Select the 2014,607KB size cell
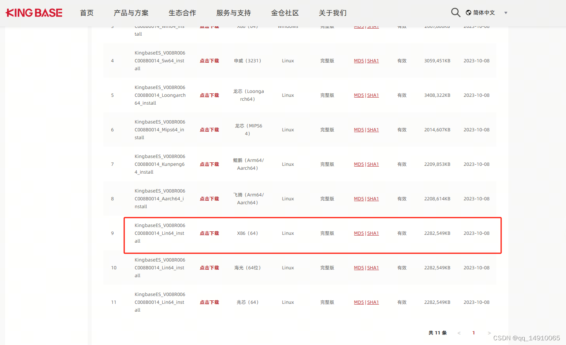Image resolution: width=566 pixels, height=345 pixels. click(437, 130)
